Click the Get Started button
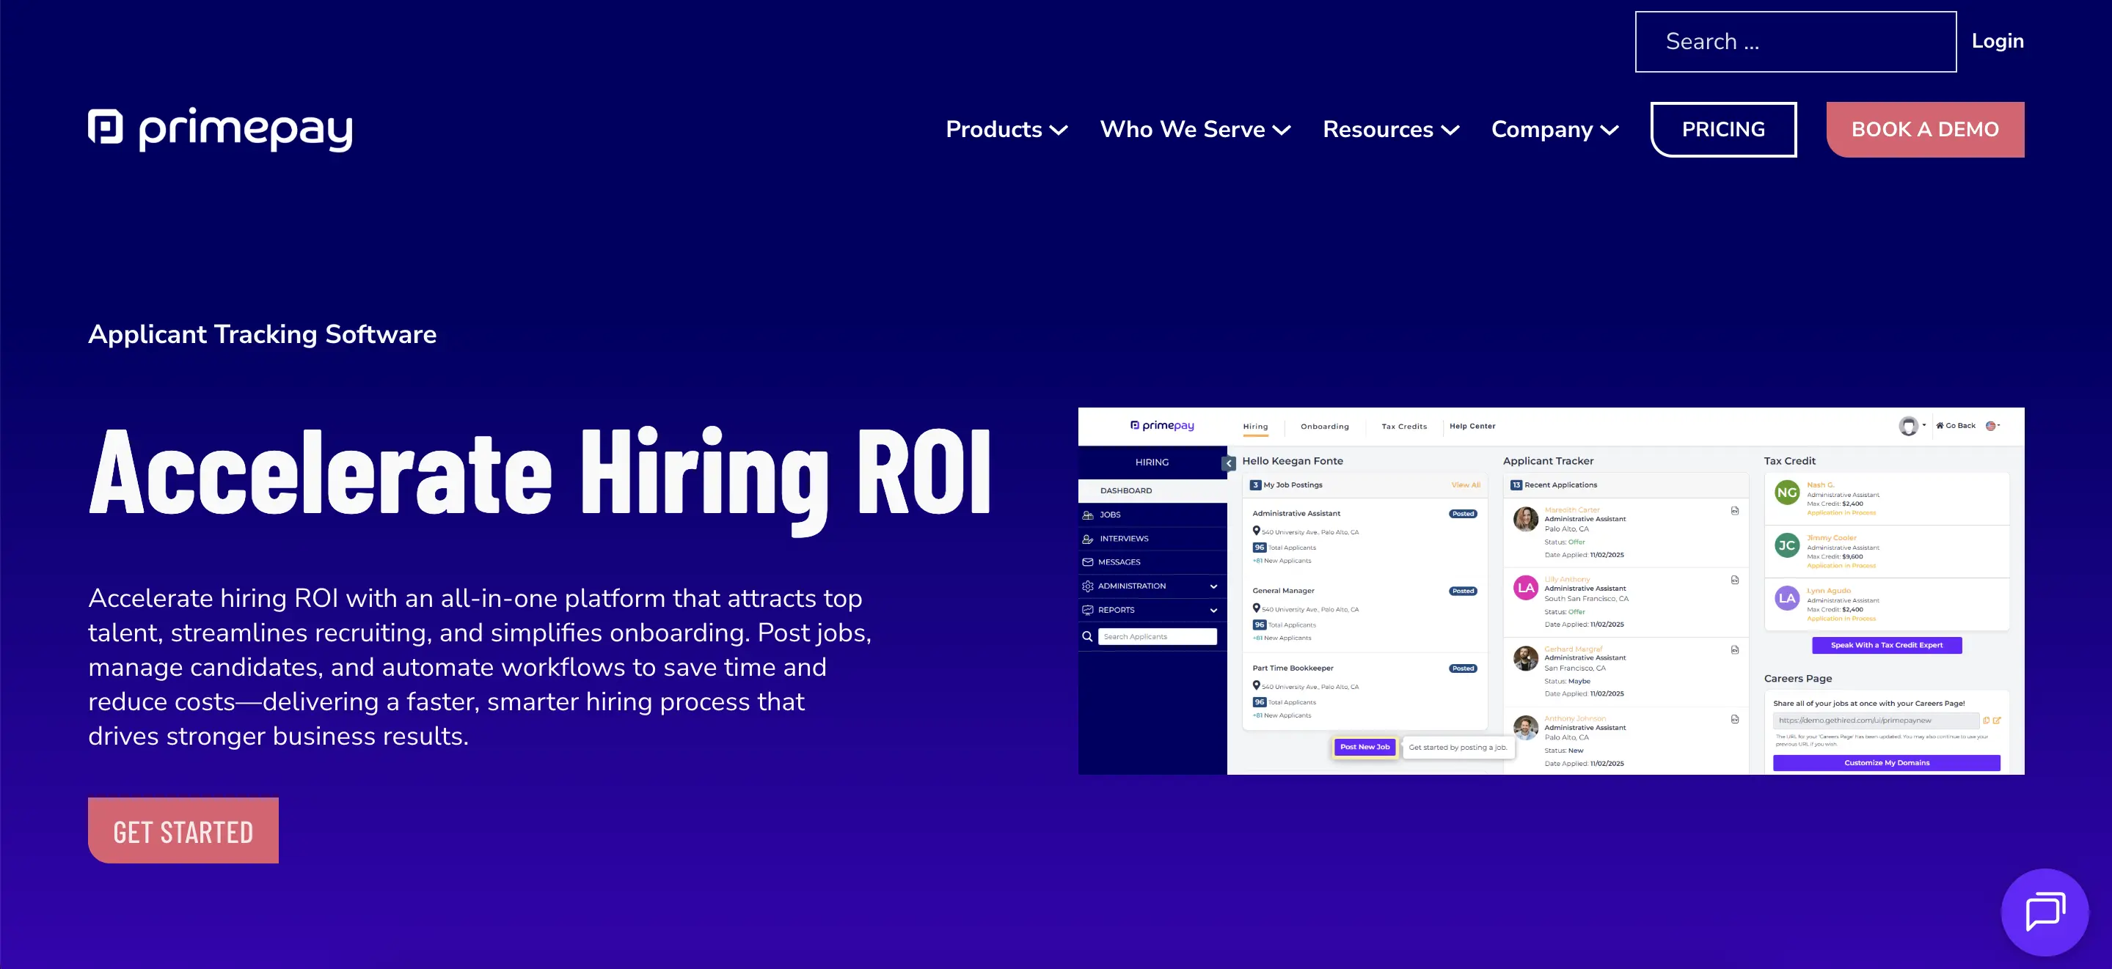The image size is (2112, 969). pyautogui.click(x=183, y=830)
